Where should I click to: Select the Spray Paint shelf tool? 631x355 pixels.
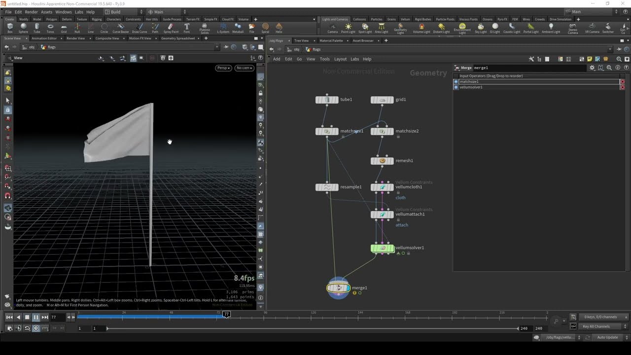tap(171, 28)
